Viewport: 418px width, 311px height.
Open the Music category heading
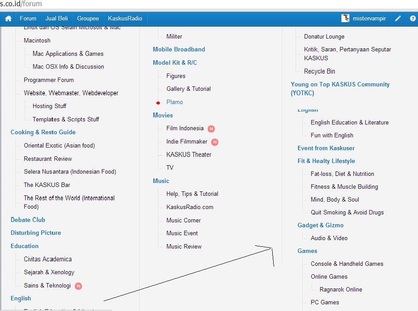coord(161,181)
